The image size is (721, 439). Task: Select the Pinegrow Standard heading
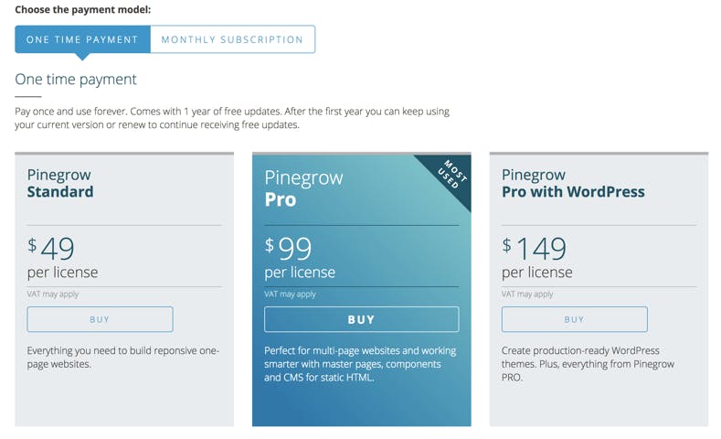click(60, 183)
